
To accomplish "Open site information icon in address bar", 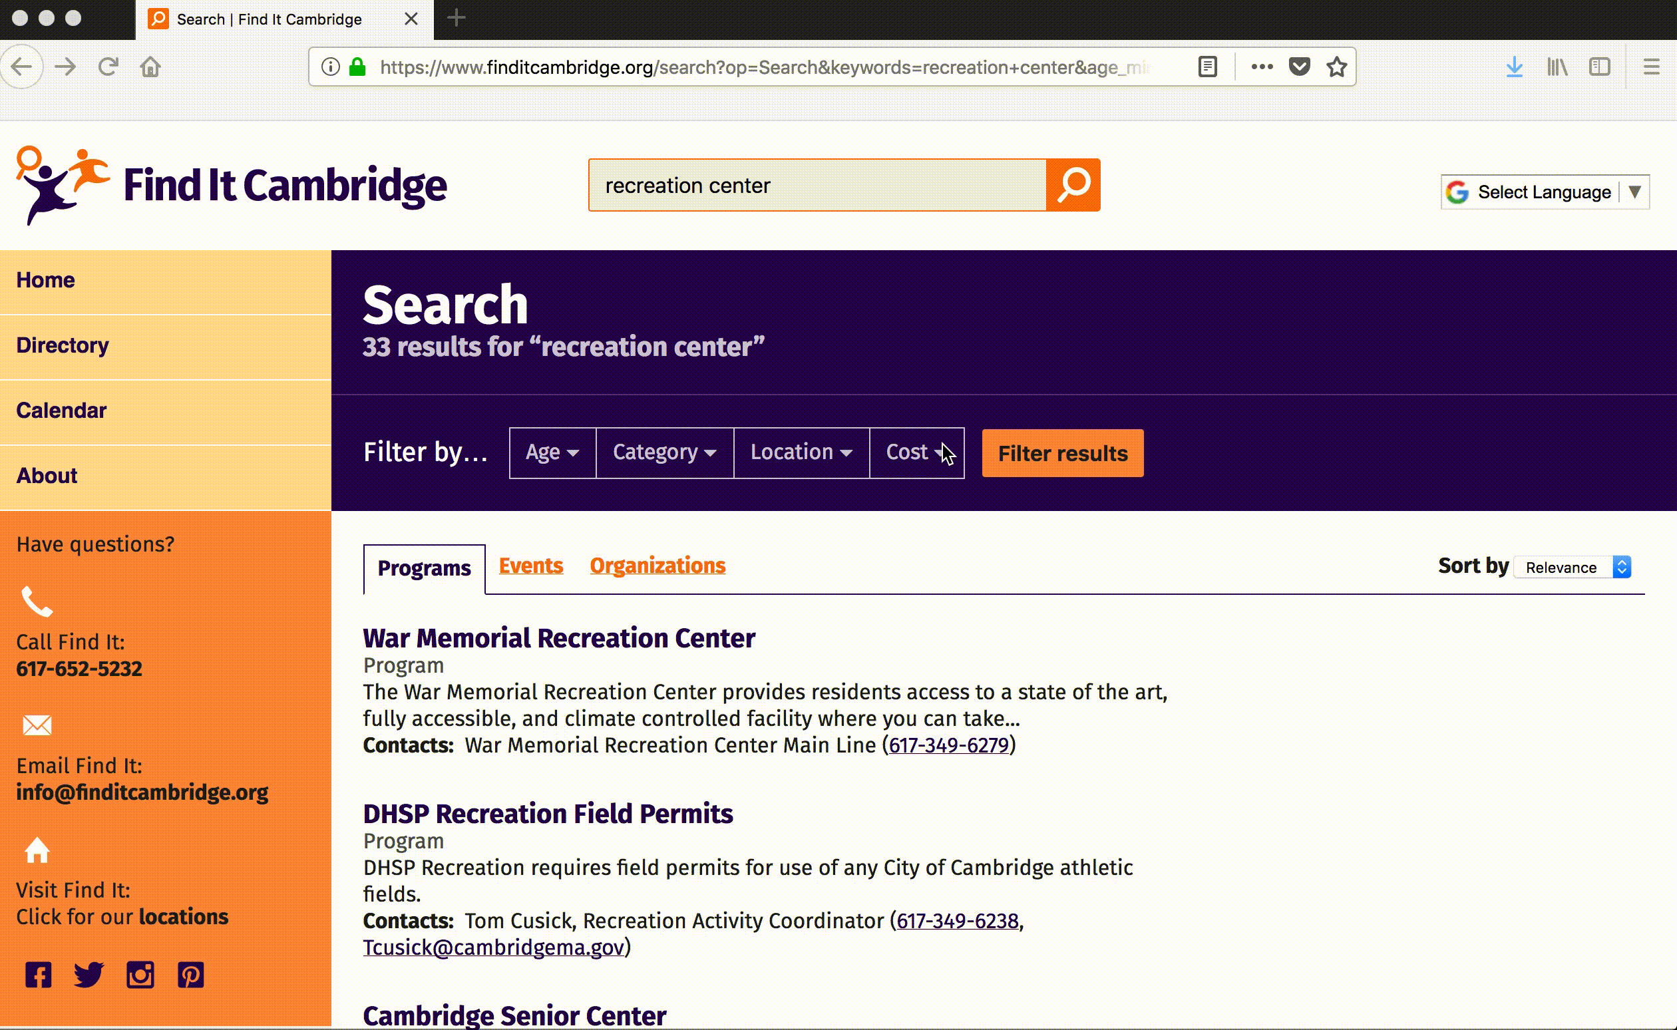I will coord(330,67).
